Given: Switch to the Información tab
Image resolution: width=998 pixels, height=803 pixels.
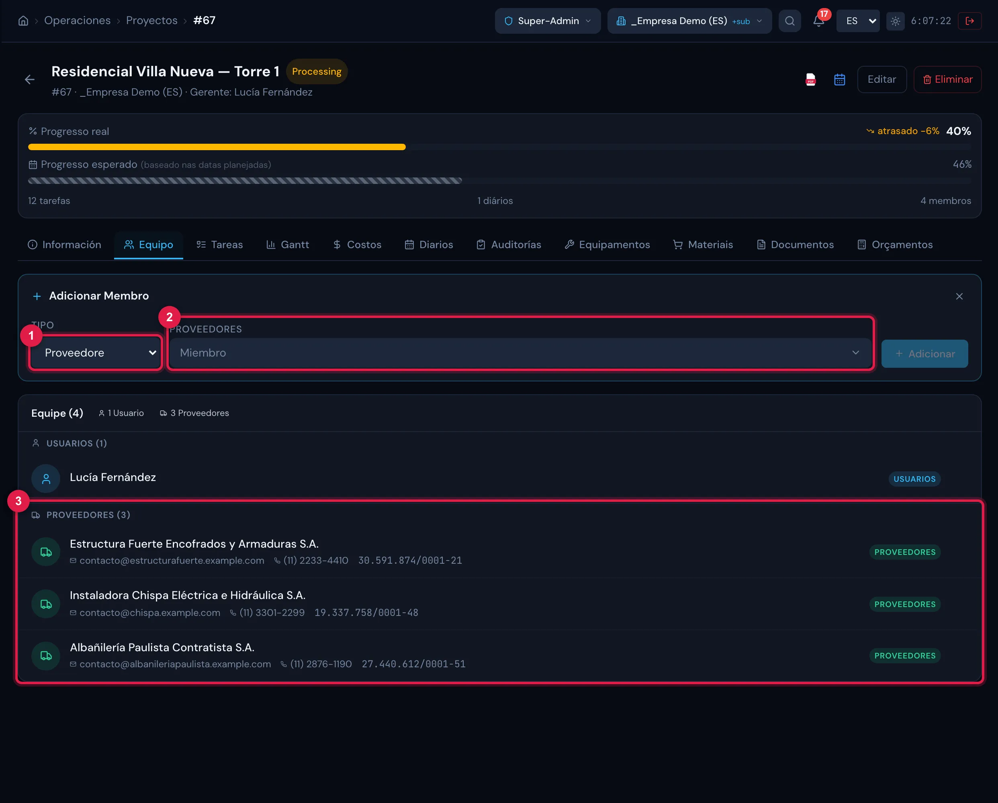Looking at the screenshot, I should (64, 245).
